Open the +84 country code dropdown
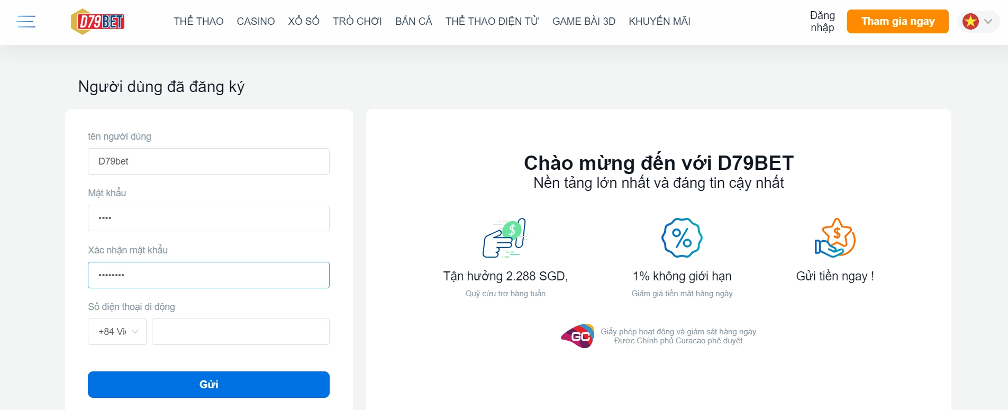Viewport: 1008px width, 410px height. pos(117,331)
